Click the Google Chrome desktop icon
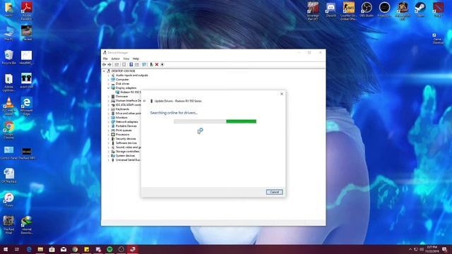 [9, 130]
